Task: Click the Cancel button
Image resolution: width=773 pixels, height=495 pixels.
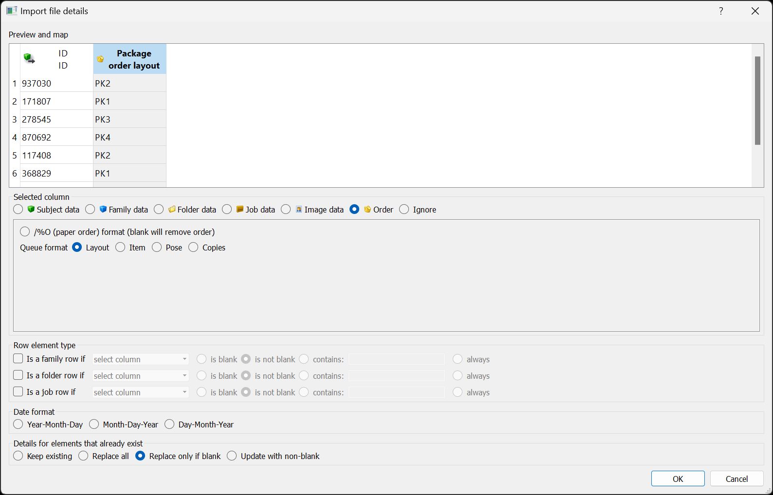Action: click(x=736, y=478)
